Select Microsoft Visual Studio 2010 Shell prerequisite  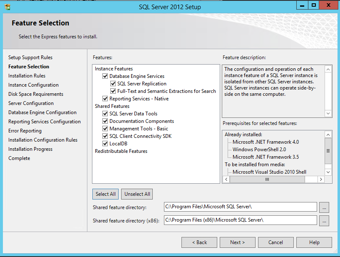click(x=269, y=172)
